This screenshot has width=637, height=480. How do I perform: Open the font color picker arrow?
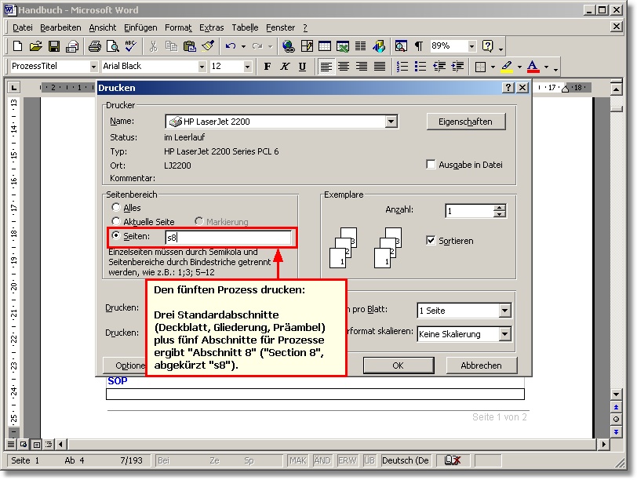tap(546, 67)
